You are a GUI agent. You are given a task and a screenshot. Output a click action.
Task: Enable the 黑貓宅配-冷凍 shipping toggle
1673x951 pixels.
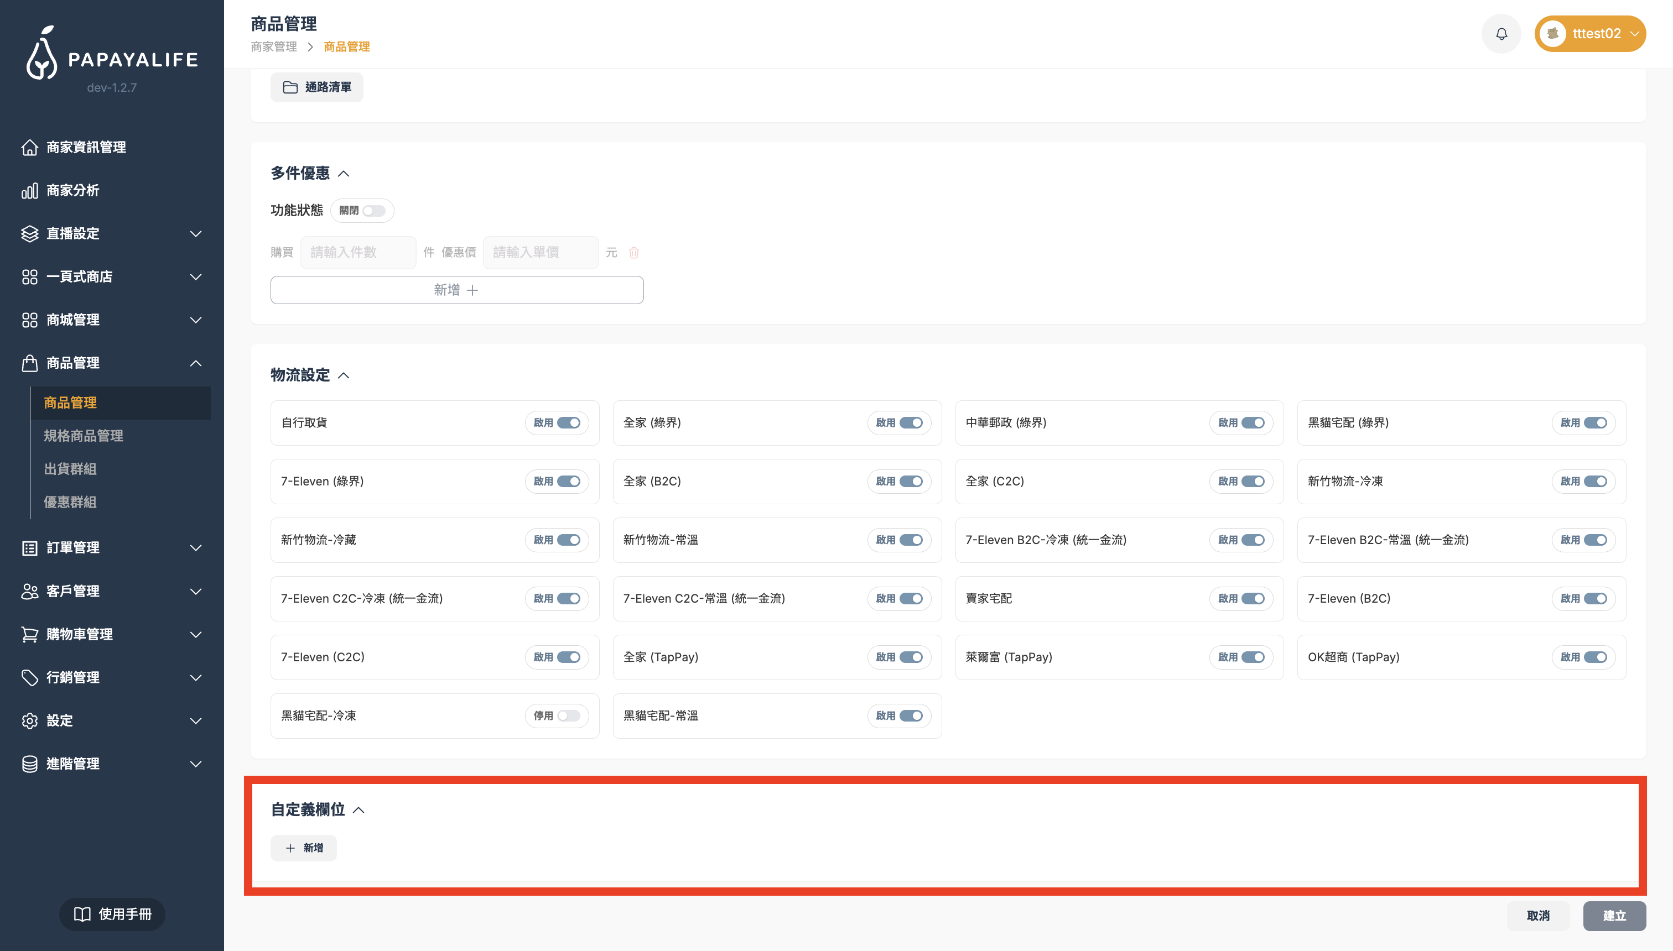tap(568, 716)
